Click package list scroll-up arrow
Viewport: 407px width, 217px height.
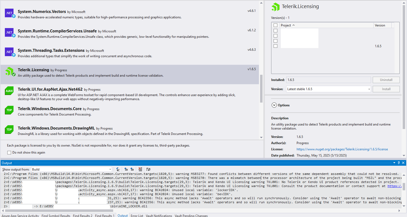[261, 3]
